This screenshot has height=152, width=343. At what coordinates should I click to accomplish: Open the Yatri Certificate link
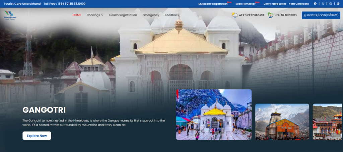pos(299,4)
